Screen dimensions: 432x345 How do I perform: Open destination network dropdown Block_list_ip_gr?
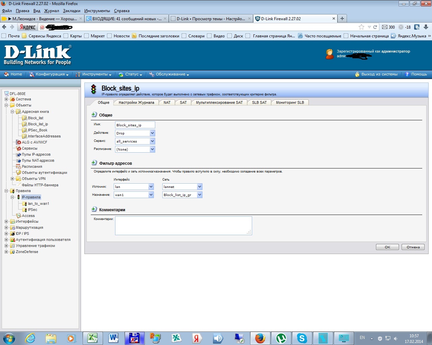tap(182, 195)
